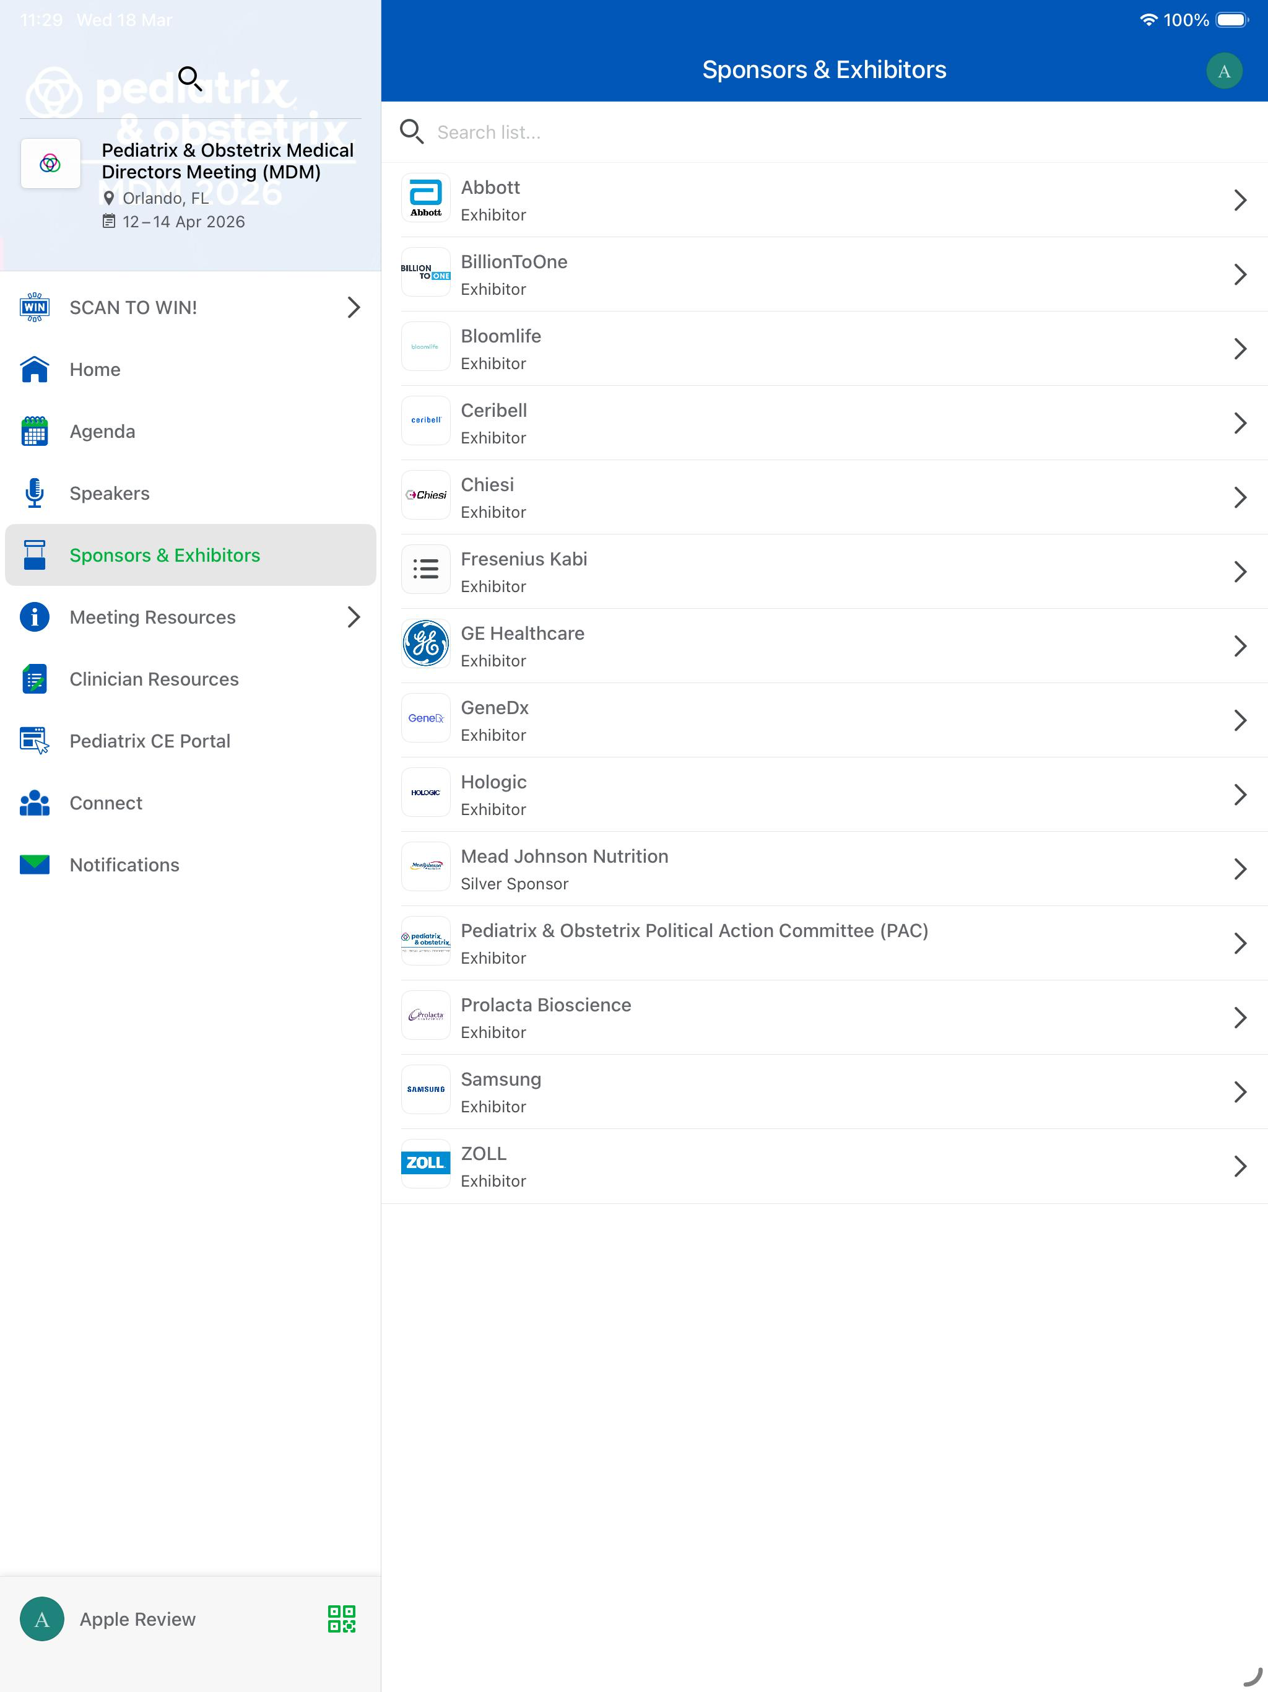Click the Sponsors & Exhibitors booth icon
Viewport: 1268px width, 1692px height.
tap(35, 556)
